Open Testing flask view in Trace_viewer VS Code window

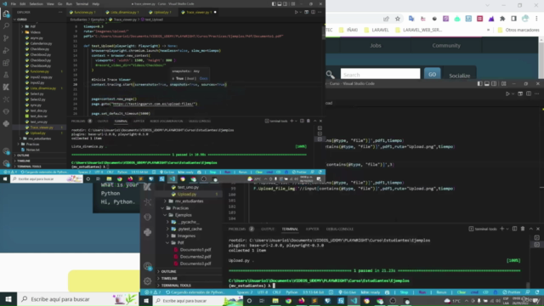click(x=6, y=75)
